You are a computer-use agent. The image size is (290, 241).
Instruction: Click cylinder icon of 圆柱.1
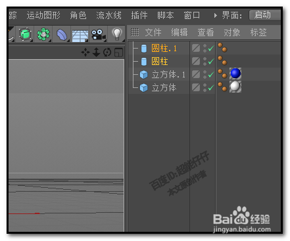click(144, 49)
